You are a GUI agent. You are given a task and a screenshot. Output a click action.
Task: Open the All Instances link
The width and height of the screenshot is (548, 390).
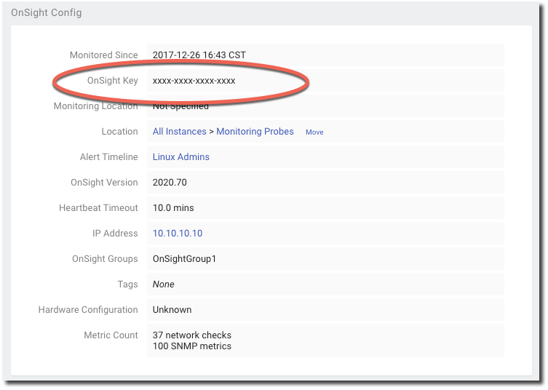[x=179, y=132]
